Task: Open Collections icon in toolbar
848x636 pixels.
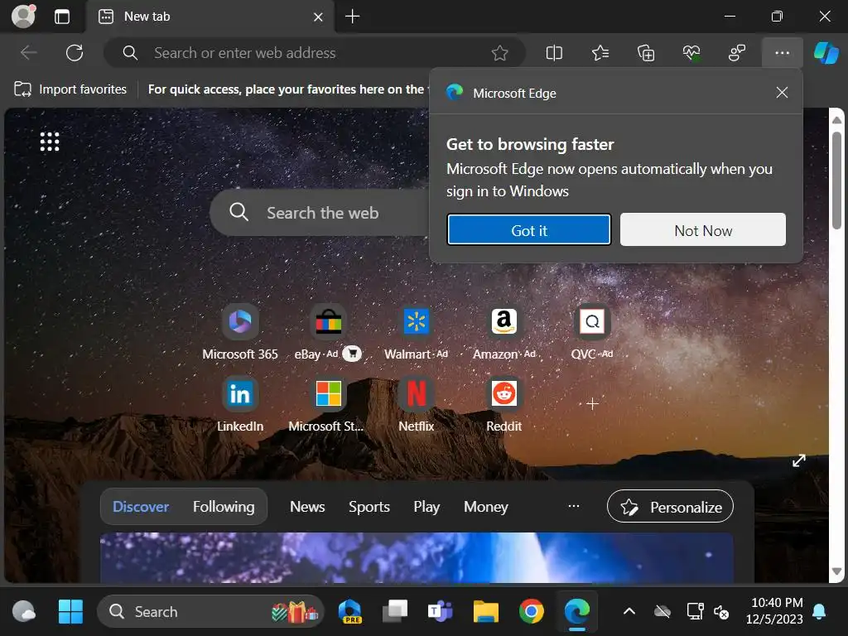Action: point(646,52)
